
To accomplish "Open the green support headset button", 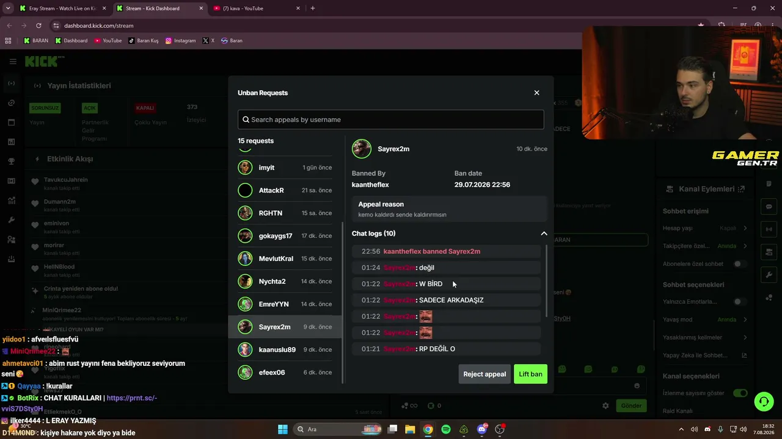I will tap(764, 401).
